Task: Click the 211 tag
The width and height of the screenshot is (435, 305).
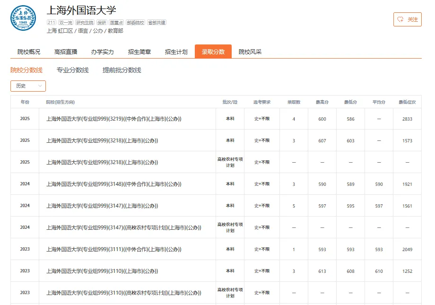Action: click(x=52, y=23)
